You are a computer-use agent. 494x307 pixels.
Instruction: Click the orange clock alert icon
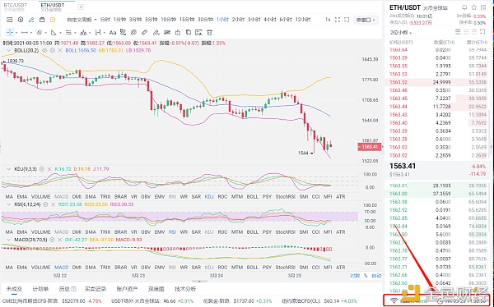[x=53, y=20]
